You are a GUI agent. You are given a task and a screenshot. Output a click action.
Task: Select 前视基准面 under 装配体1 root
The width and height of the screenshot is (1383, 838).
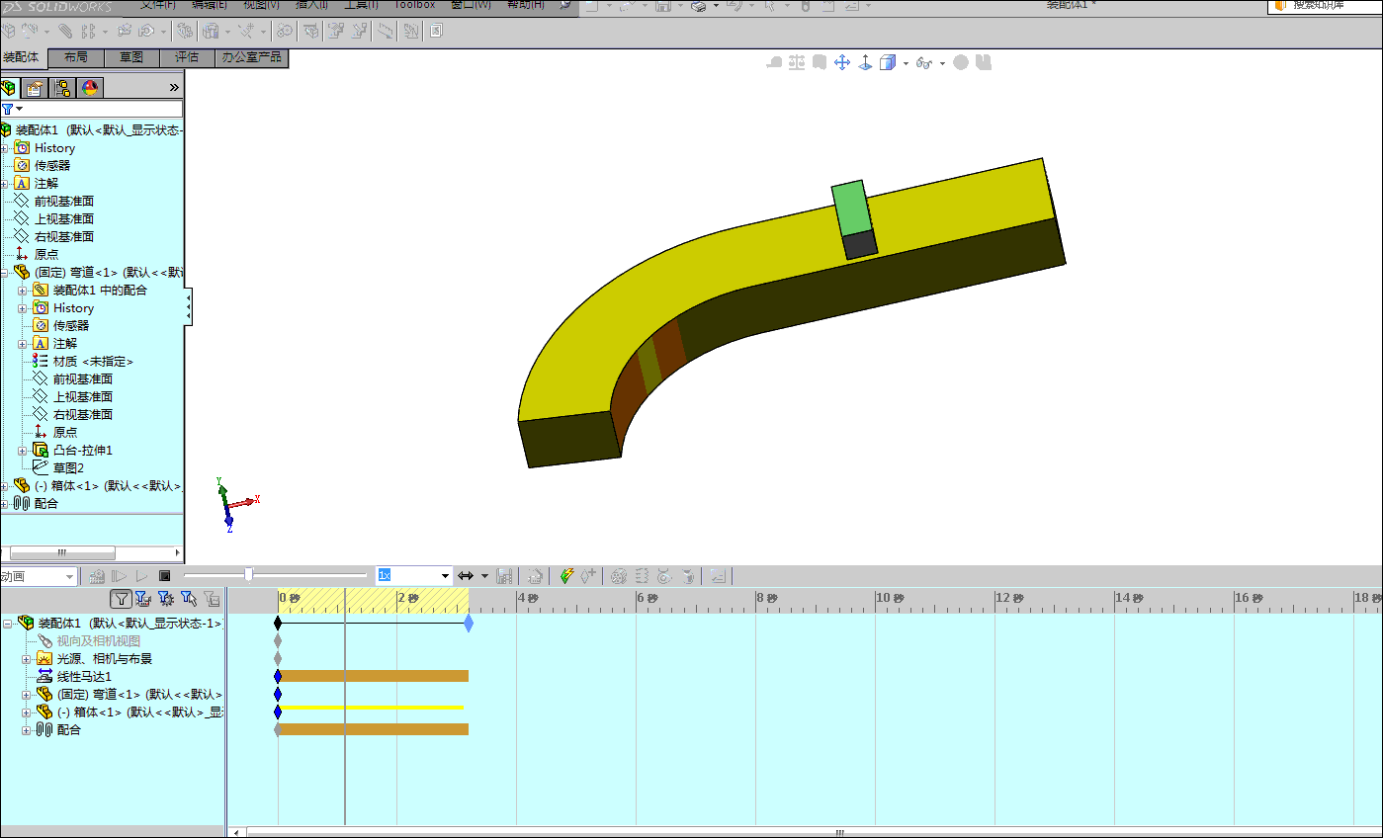point(64,202)
